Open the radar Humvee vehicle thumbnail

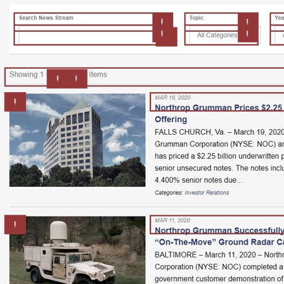[x=77, y=250]
